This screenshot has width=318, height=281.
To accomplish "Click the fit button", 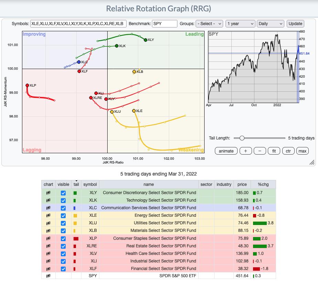I will (x=274, y=151).
